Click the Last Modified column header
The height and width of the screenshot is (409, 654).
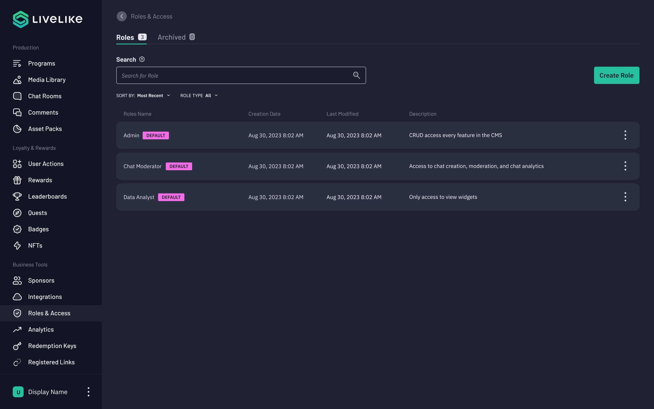point(342,114)
